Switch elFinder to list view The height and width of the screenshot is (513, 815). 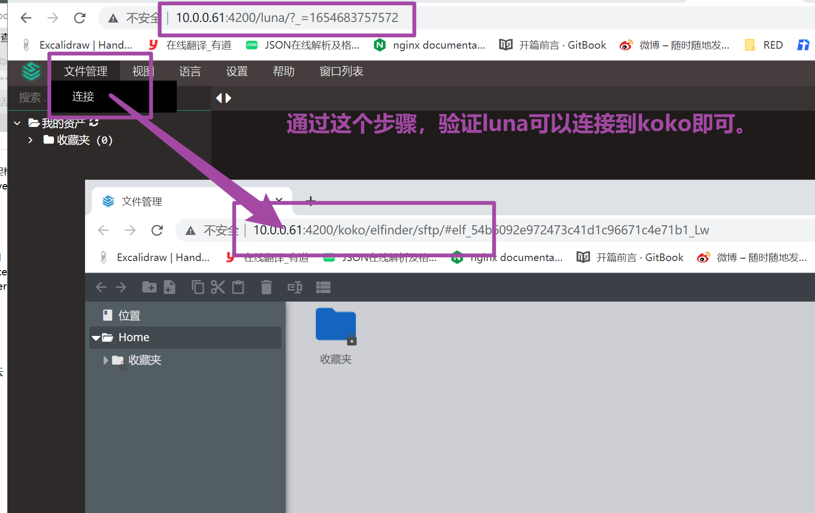pos(323,287)
